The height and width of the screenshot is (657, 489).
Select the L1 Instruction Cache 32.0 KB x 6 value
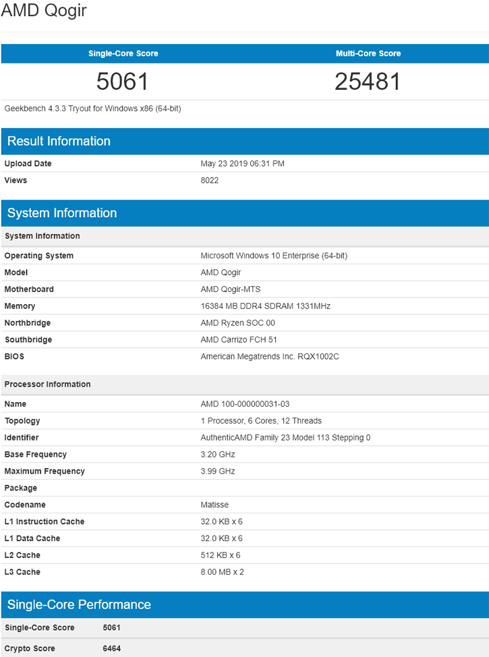[x=221, y=521]
